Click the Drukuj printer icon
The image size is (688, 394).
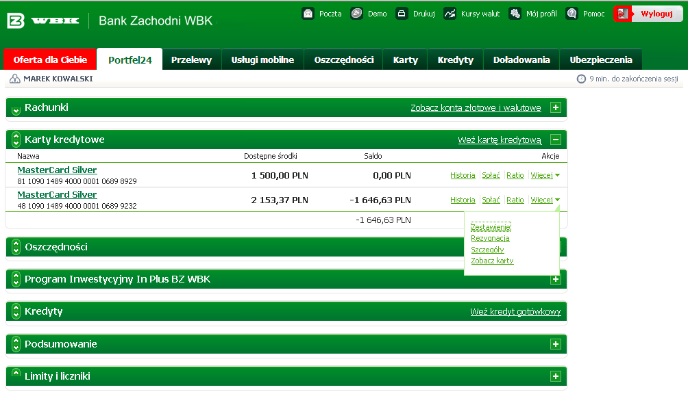tap(402, 14)
